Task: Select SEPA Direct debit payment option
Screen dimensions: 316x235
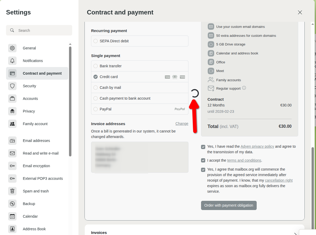Action: tap(96, 41)
